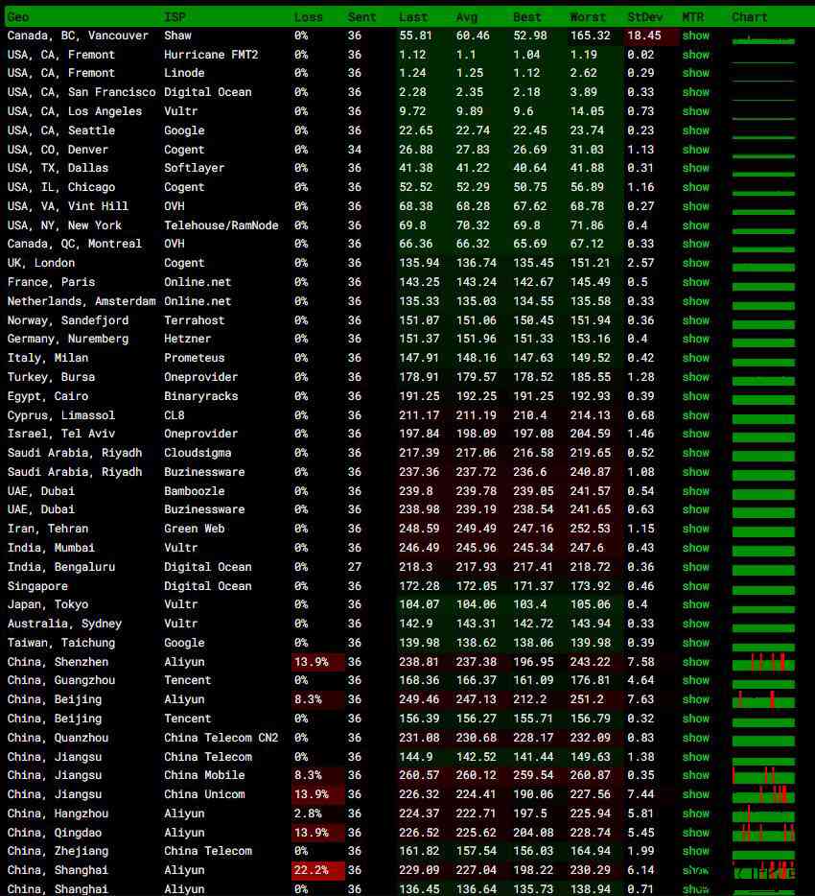Select the 34 sent value for Denver
The image size is (815, 896).
(355, 150)
